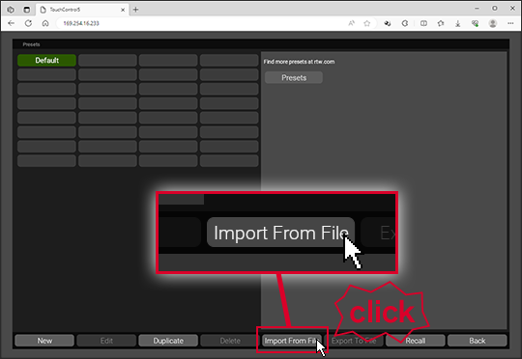
Task: Open read aloud icon in address bar
Action: 351,23
